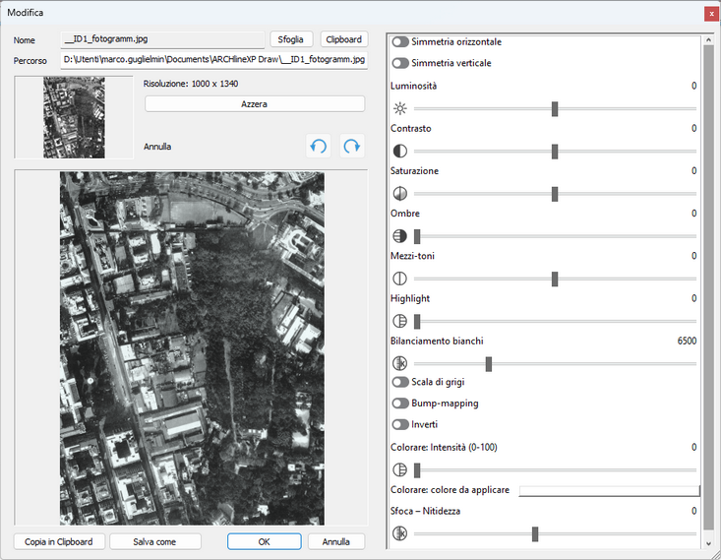This screenshot has width=721, height=560.
Task: Click the Contrasto half-circle icon
Action: 400,151
